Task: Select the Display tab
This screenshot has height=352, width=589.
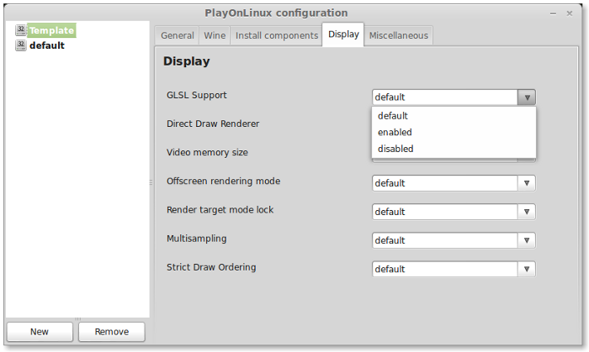Action: [343, 34]
